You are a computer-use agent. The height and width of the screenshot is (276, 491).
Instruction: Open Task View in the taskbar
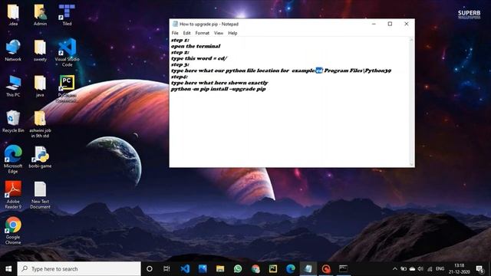point(166,269)
